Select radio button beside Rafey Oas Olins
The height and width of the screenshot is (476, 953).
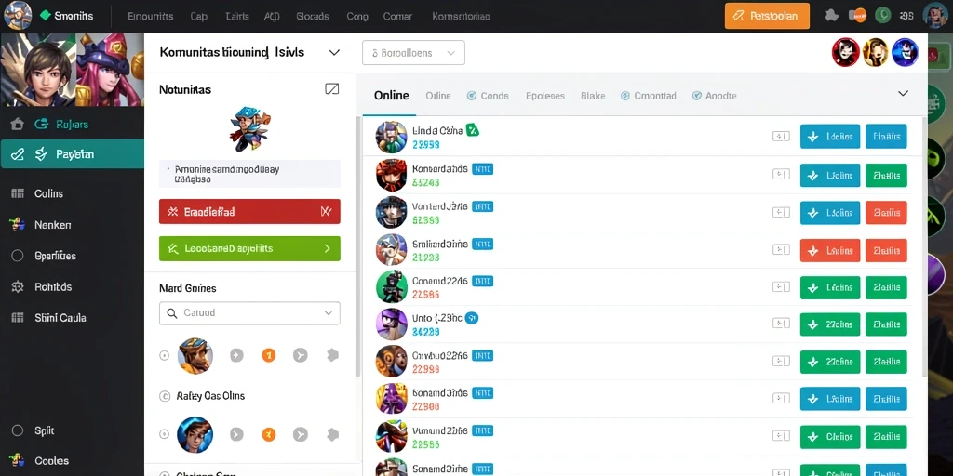click(164, 396)
